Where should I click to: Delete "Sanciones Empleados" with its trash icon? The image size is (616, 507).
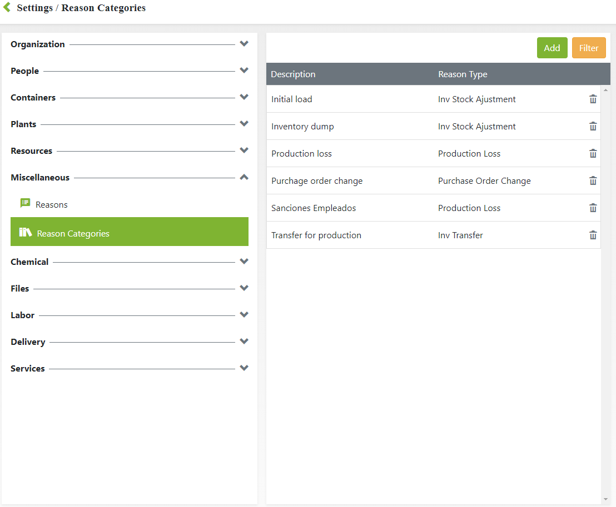click(593, 208)
